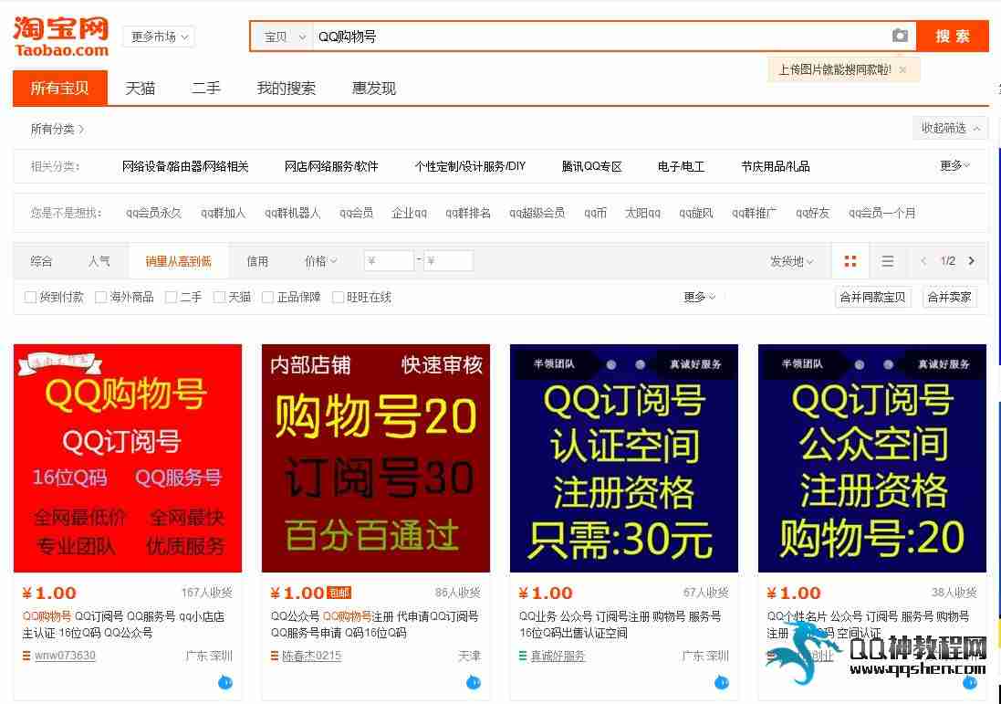Click shop icon beside wnw073630
1001x704 pixels.
click(x=26, y=656)
